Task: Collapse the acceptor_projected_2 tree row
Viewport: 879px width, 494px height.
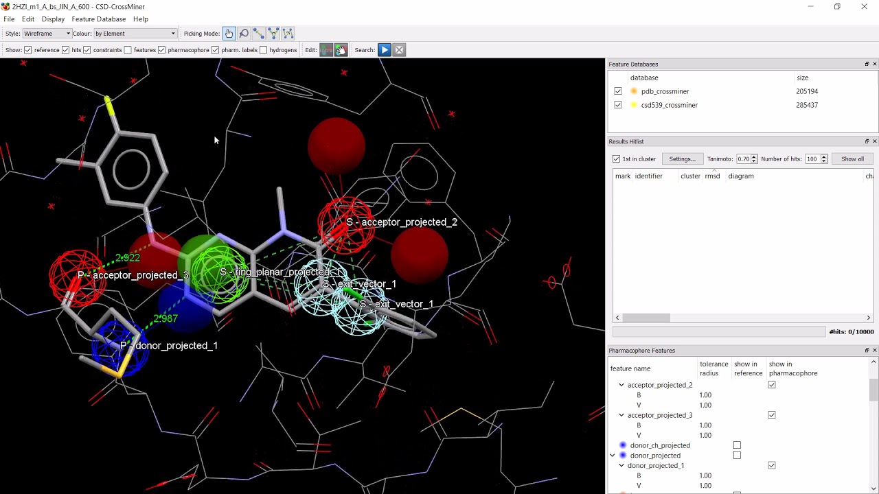Action: 621,385
